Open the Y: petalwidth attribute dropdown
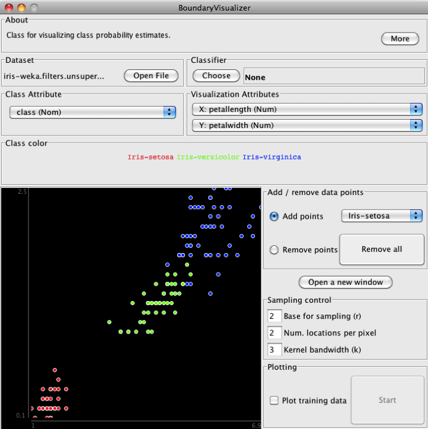 (306, 125)
